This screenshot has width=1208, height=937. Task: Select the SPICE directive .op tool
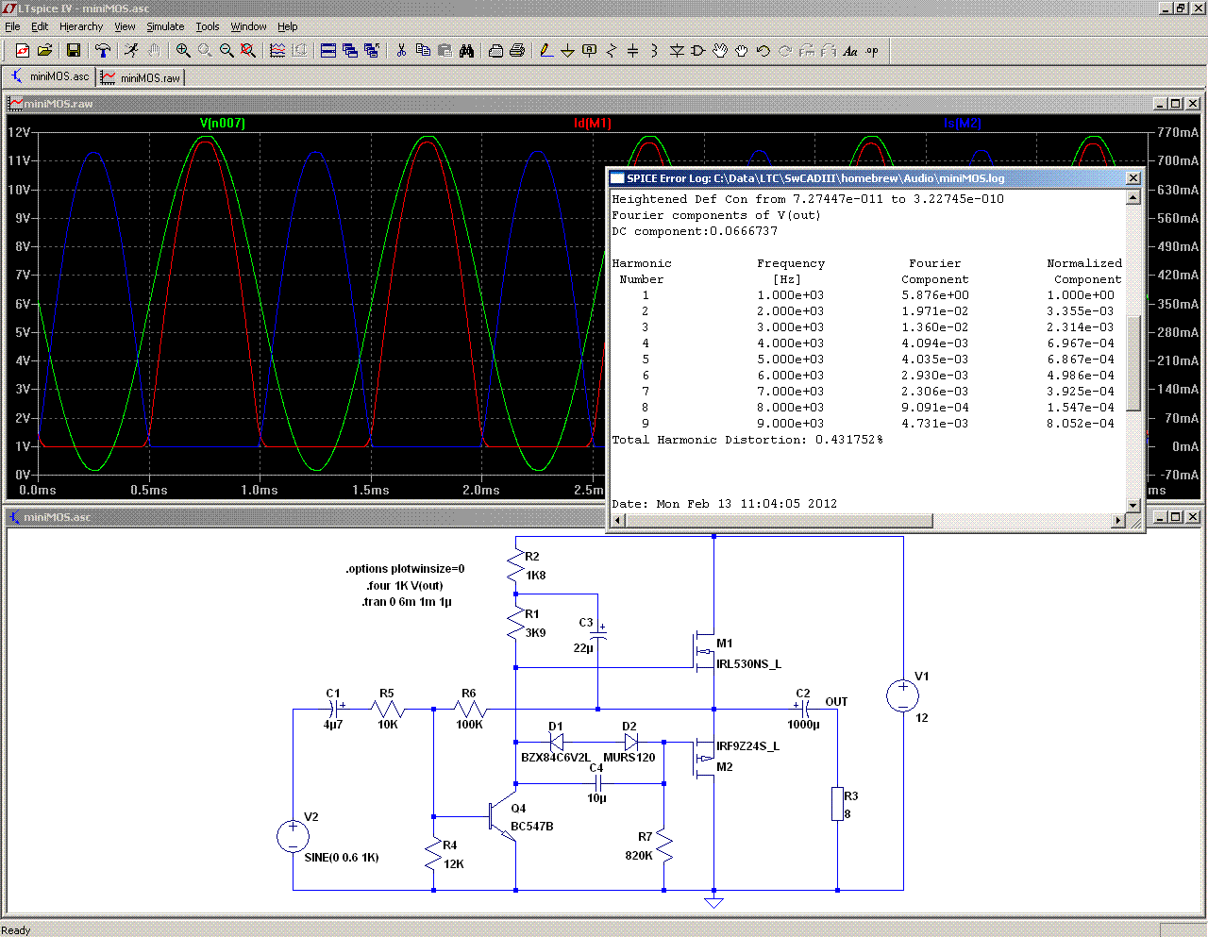(x=872, y=51)
